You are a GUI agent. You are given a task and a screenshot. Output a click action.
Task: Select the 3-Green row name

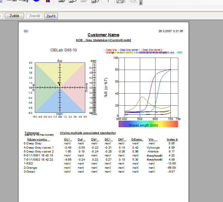29,172
